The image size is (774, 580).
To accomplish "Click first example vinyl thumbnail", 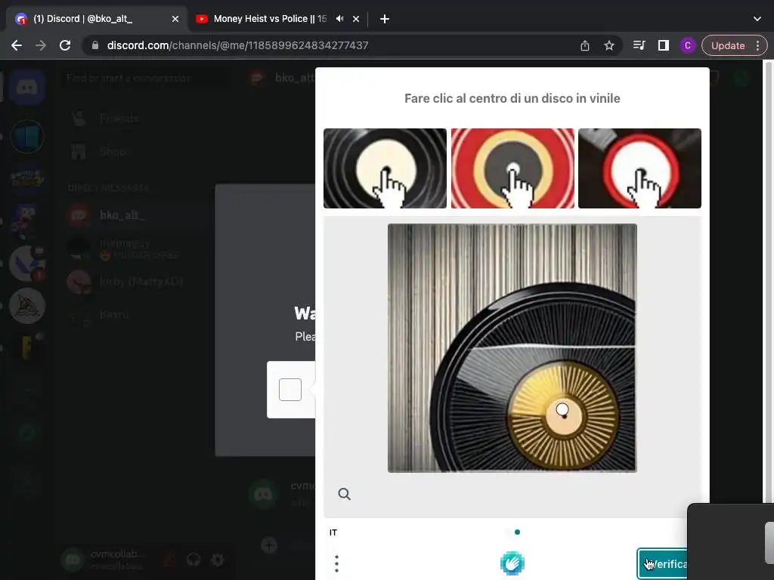I will click(385, 168).
